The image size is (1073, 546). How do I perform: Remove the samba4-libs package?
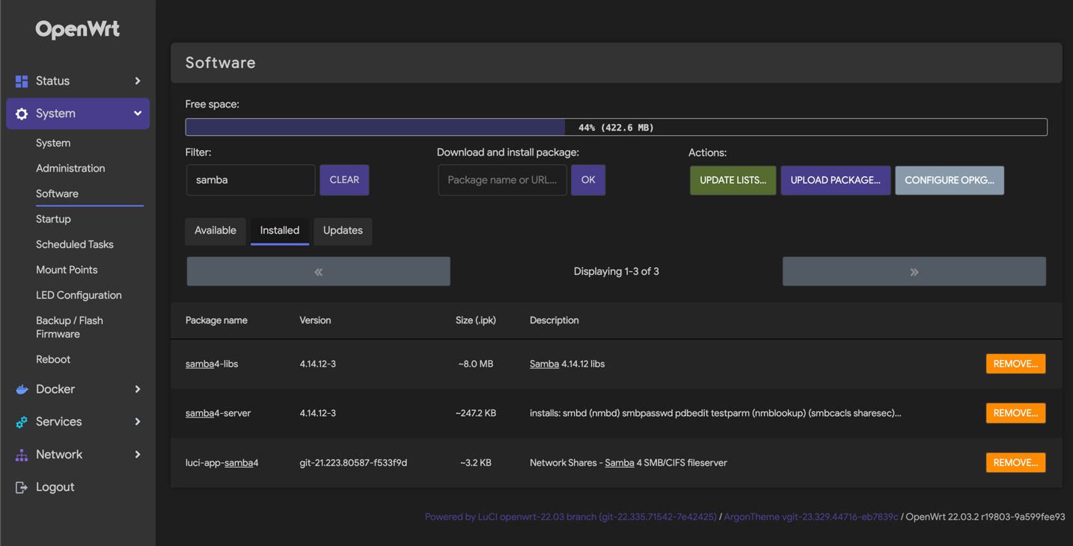click(x=1015, y=364)
